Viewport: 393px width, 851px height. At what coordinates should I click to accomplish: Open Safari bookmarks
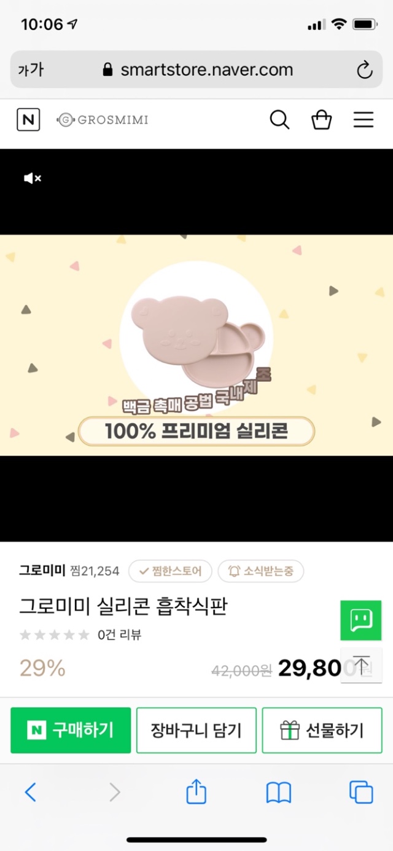(279, 793)
